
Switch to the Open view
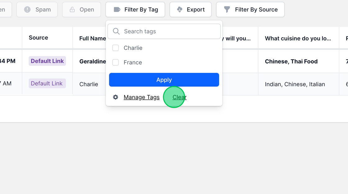81,9
